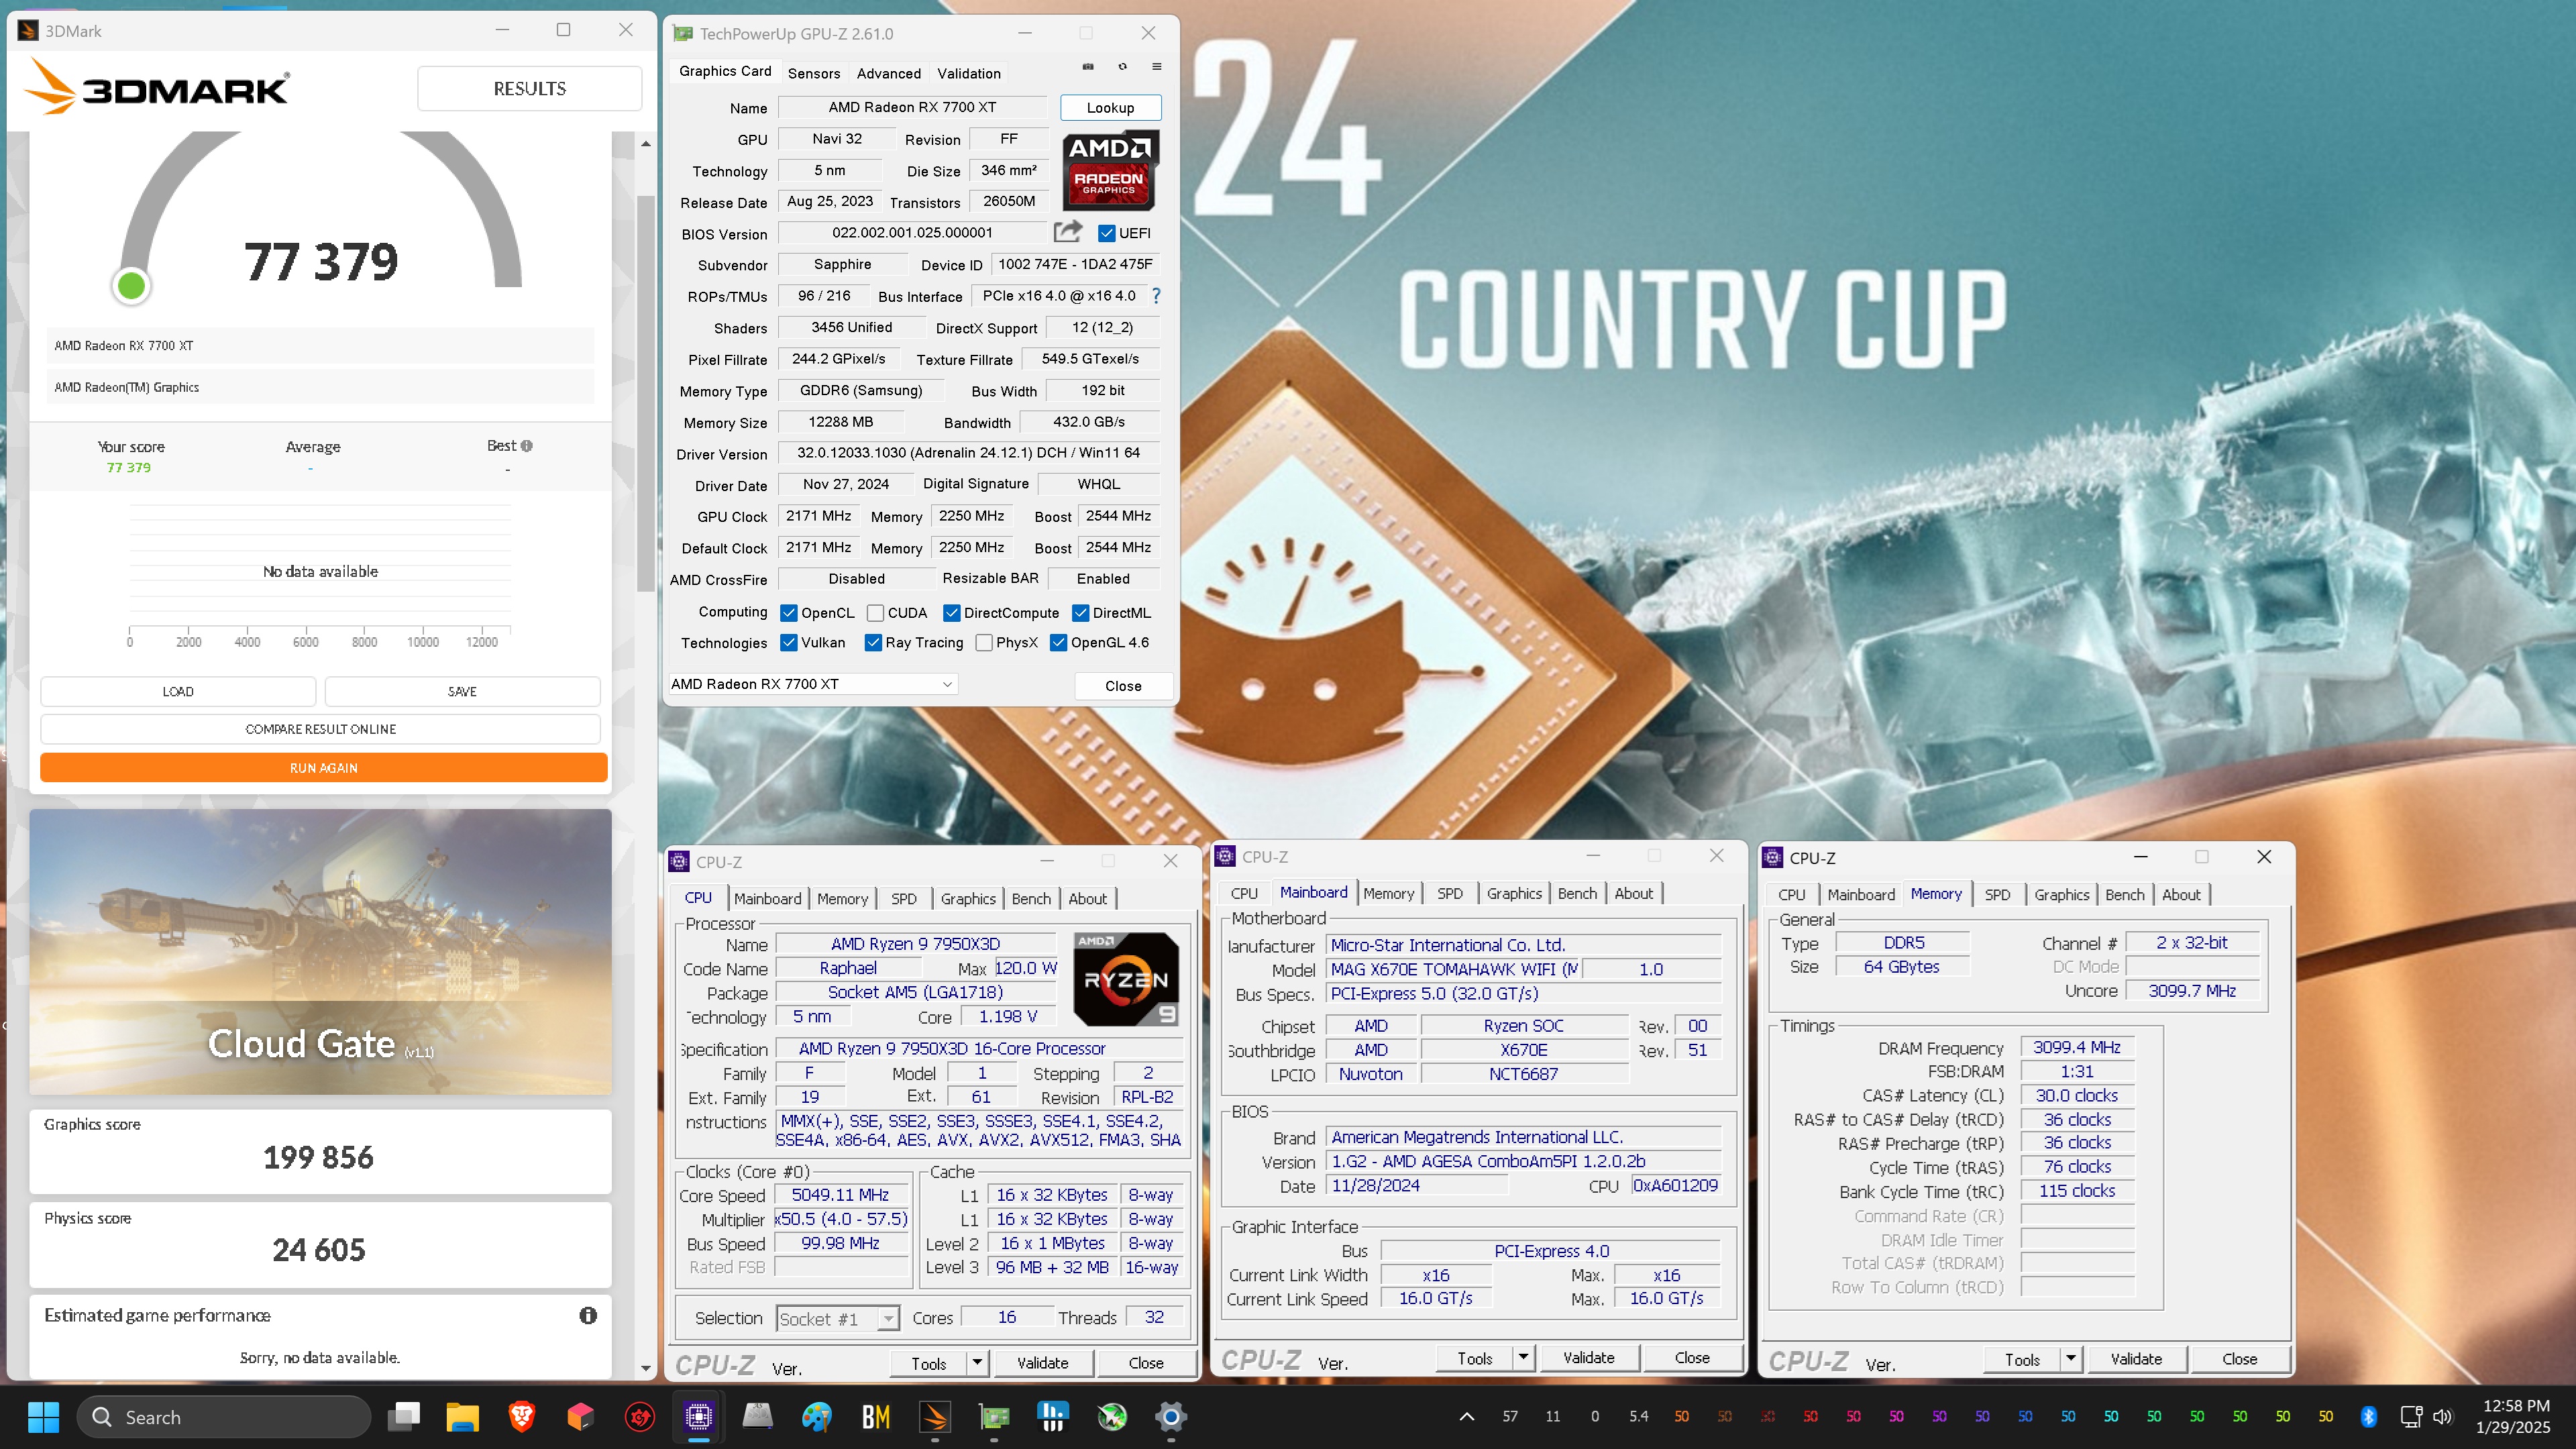Open Task View on the taskbar
Image resolution: width=2576 pixels, height=1449 pixels.
click(x=404, y=1417)
